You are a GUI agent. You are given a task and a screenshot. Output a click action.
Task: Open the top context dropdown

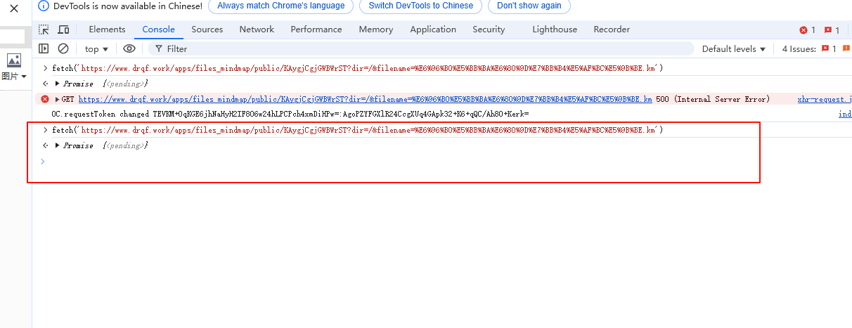[97, 48]
